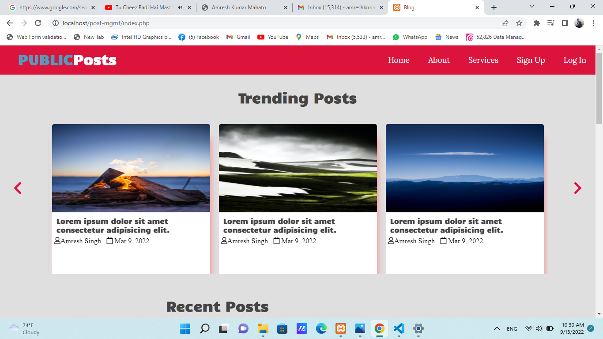The width and height of the screenshot is (603, 339).
Task: Click the share page icon in address bar
Action: [x=505, y=23]
